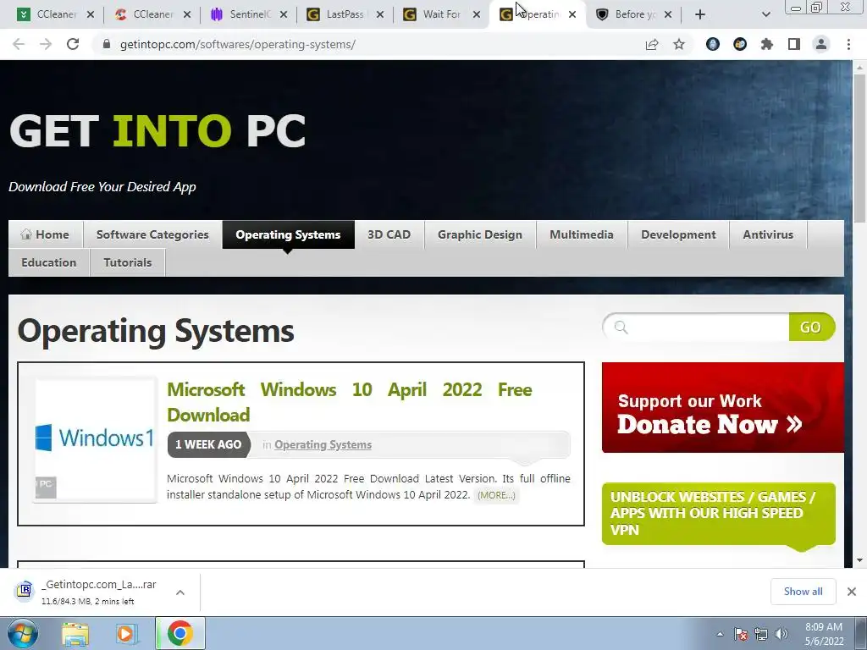Follow the Operating Systems category link in post
The width and height of the screenshot is (867, 650).
(323, 444)
